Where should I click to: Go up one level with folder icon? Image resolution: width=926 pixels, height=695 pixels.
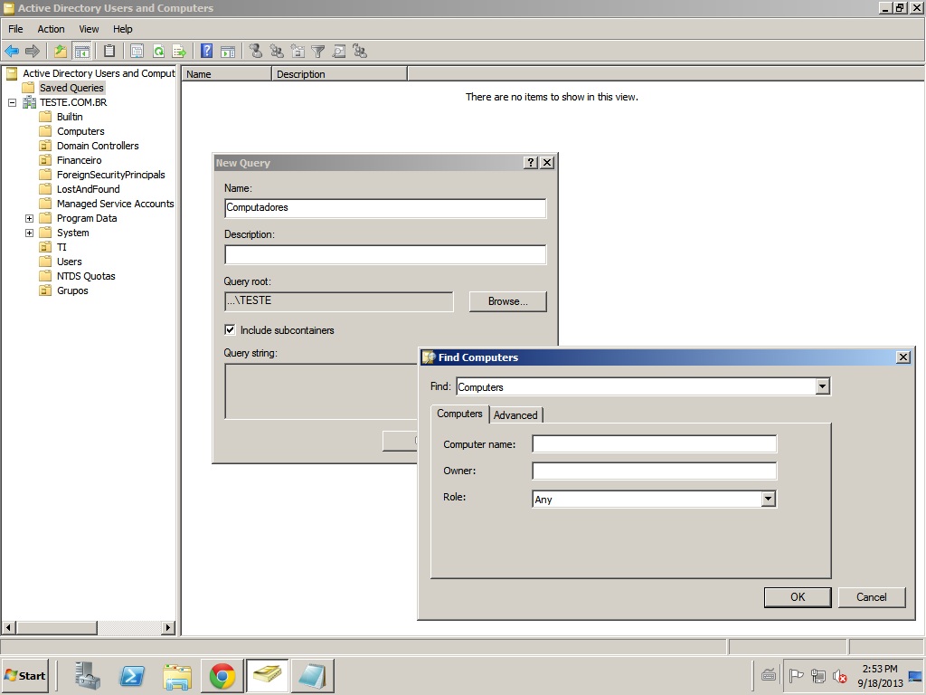coord(61,52)
